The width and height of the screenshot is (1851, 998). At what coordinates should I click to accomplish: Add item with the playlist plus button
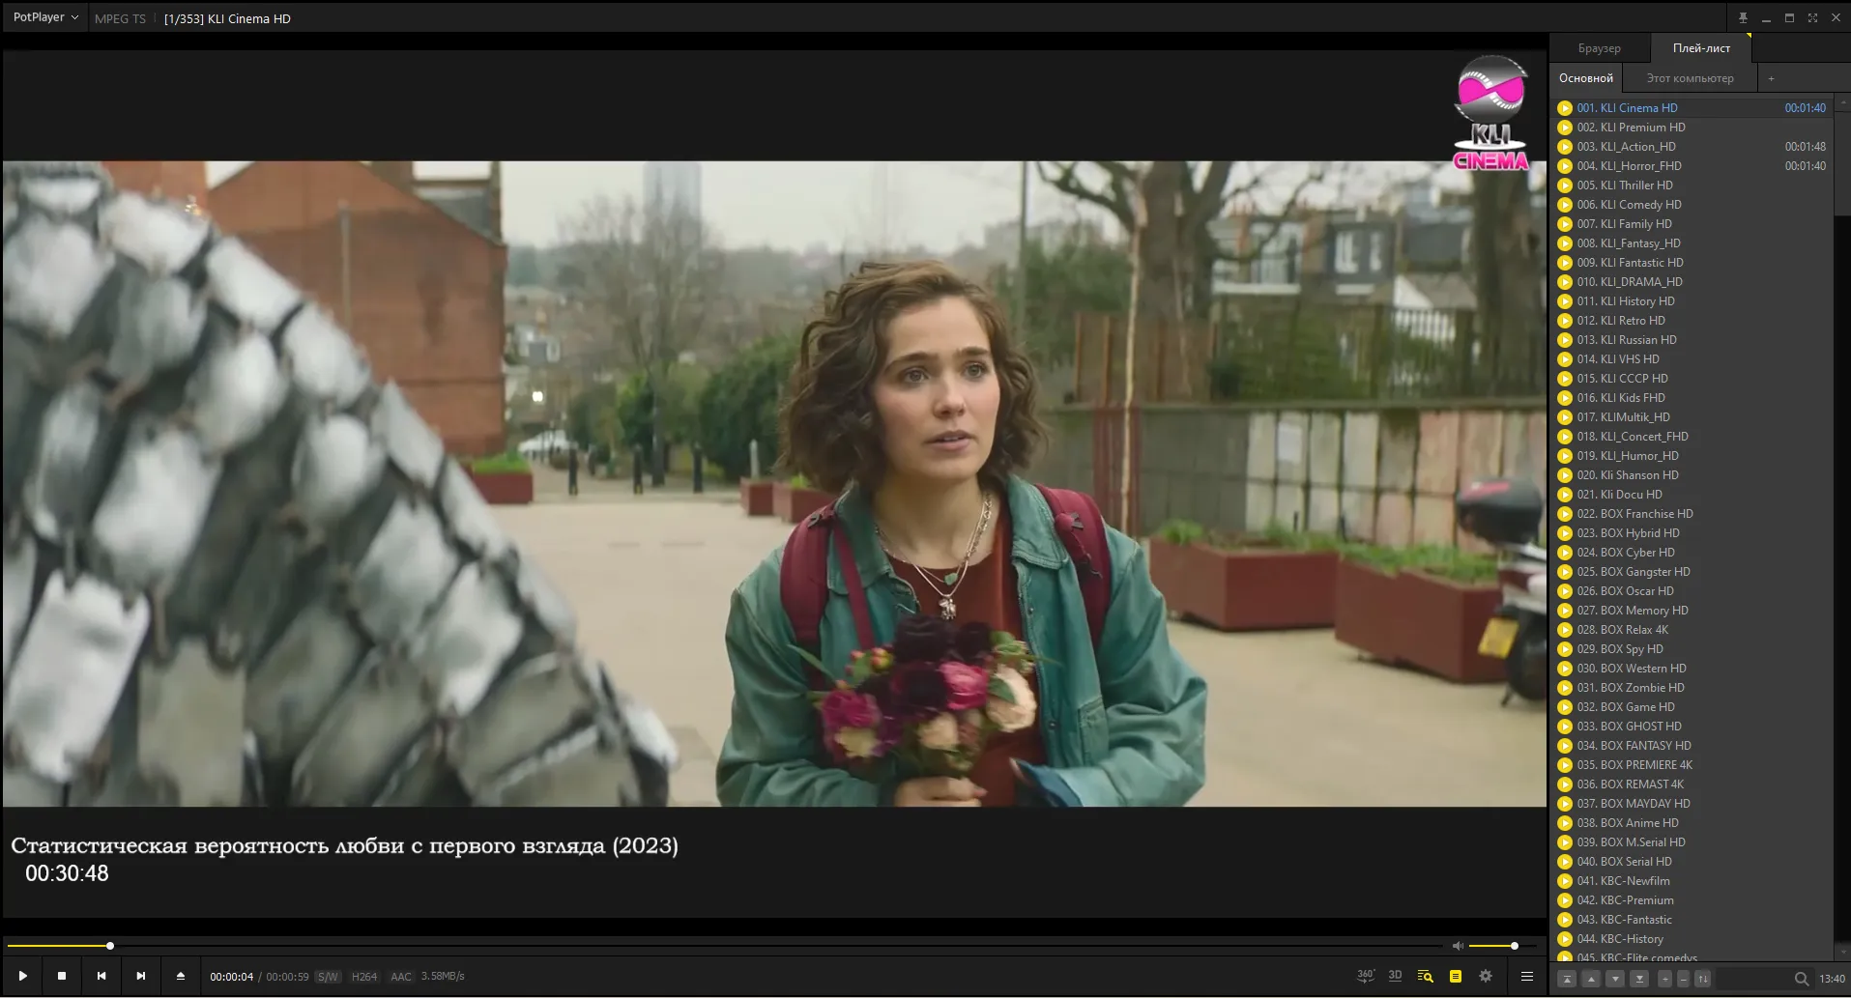click(x=1665, y=979)
